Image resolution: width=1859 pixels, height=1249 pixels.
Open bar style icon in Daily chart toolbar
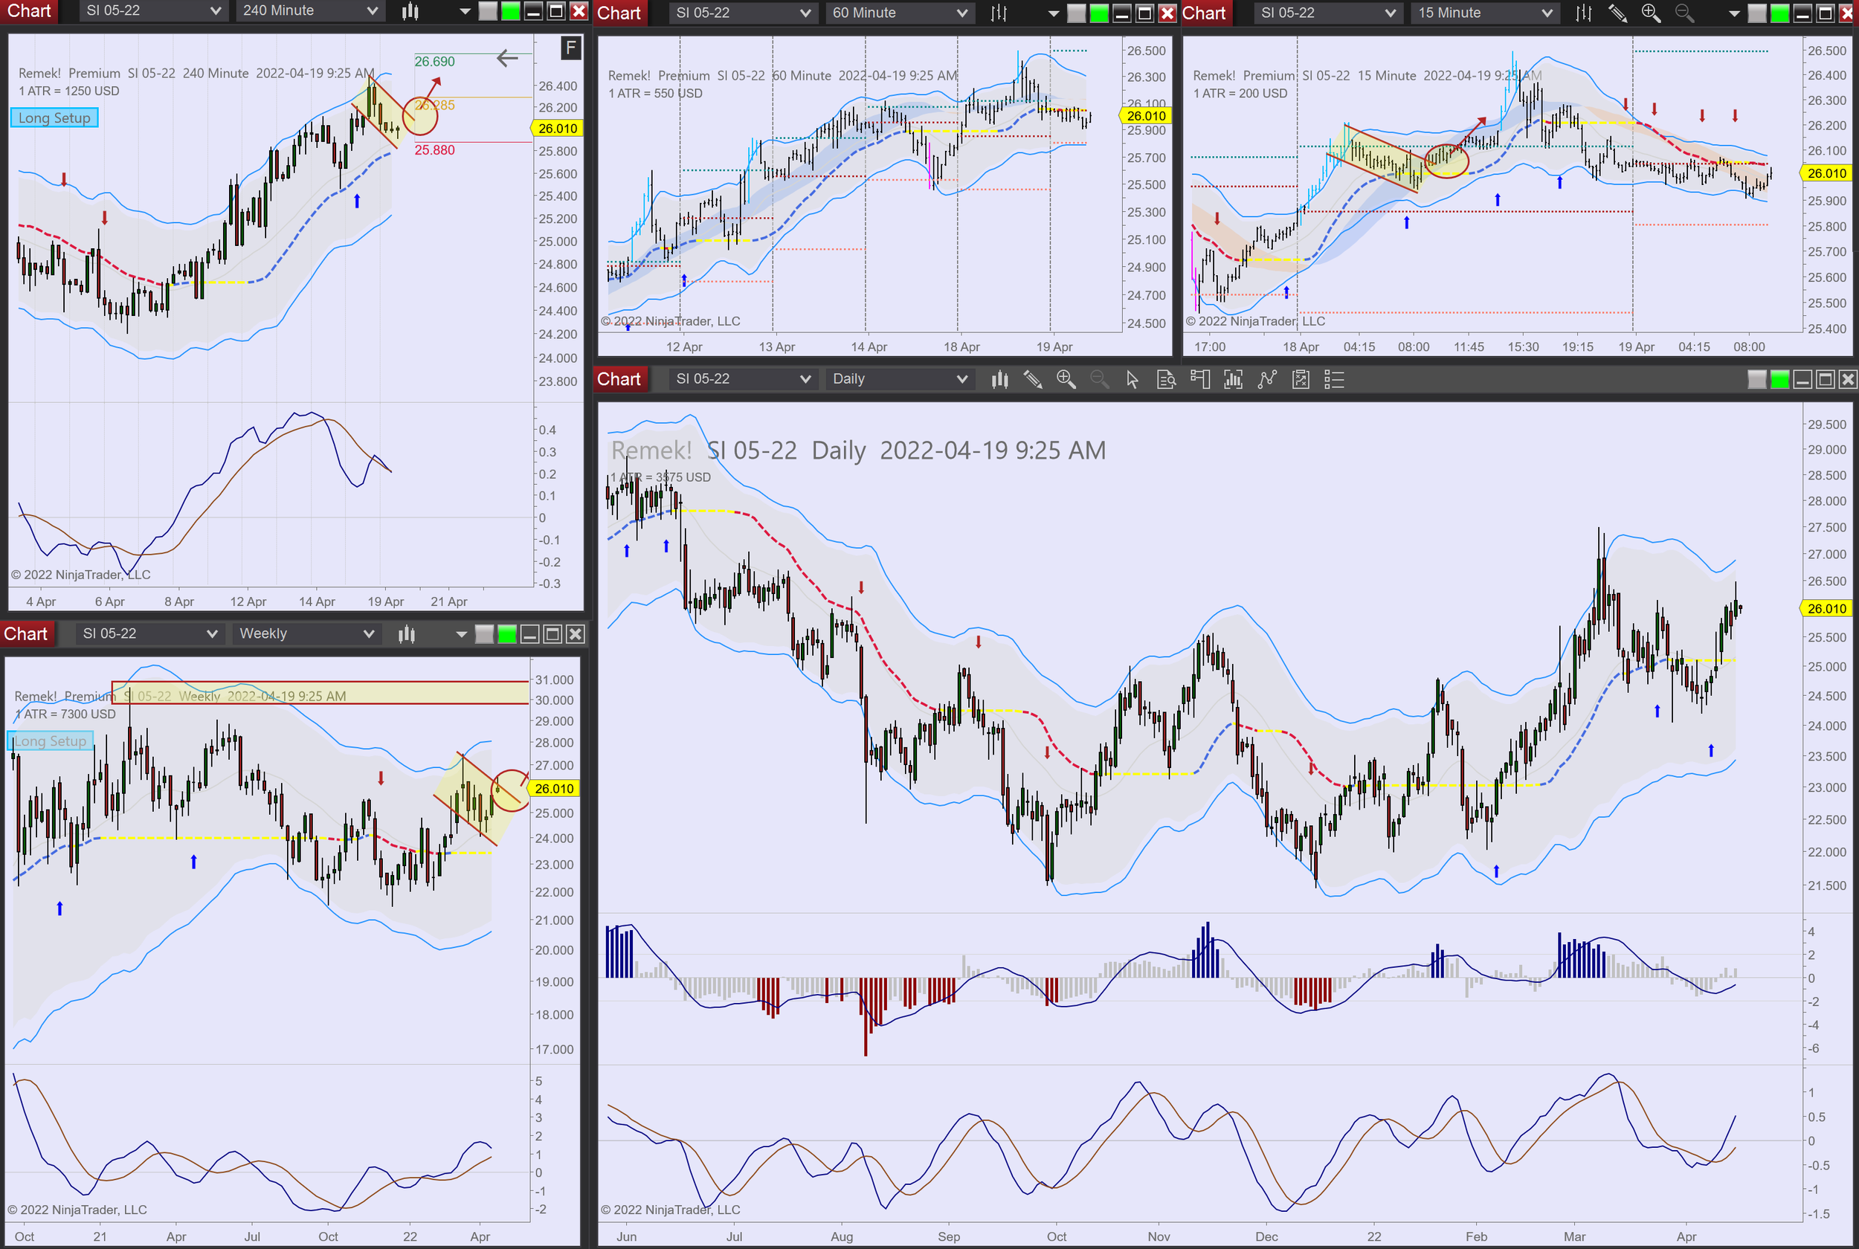click(x=999, y=379)
